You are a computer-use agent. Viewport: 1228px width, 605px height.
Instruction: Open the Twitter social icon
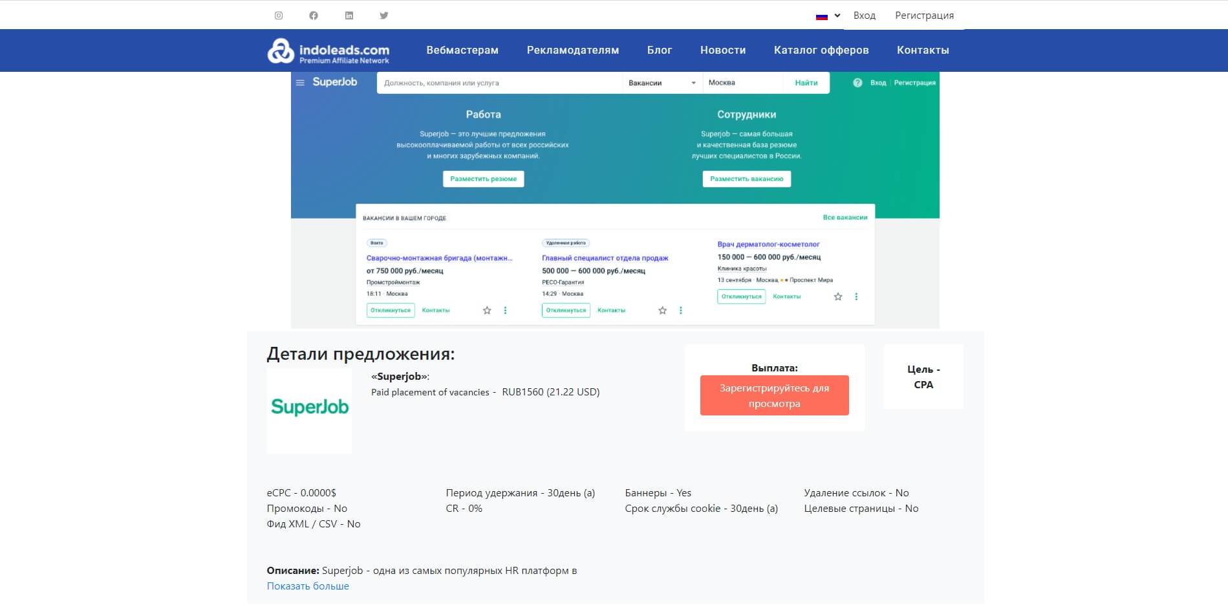coord(384,16)
